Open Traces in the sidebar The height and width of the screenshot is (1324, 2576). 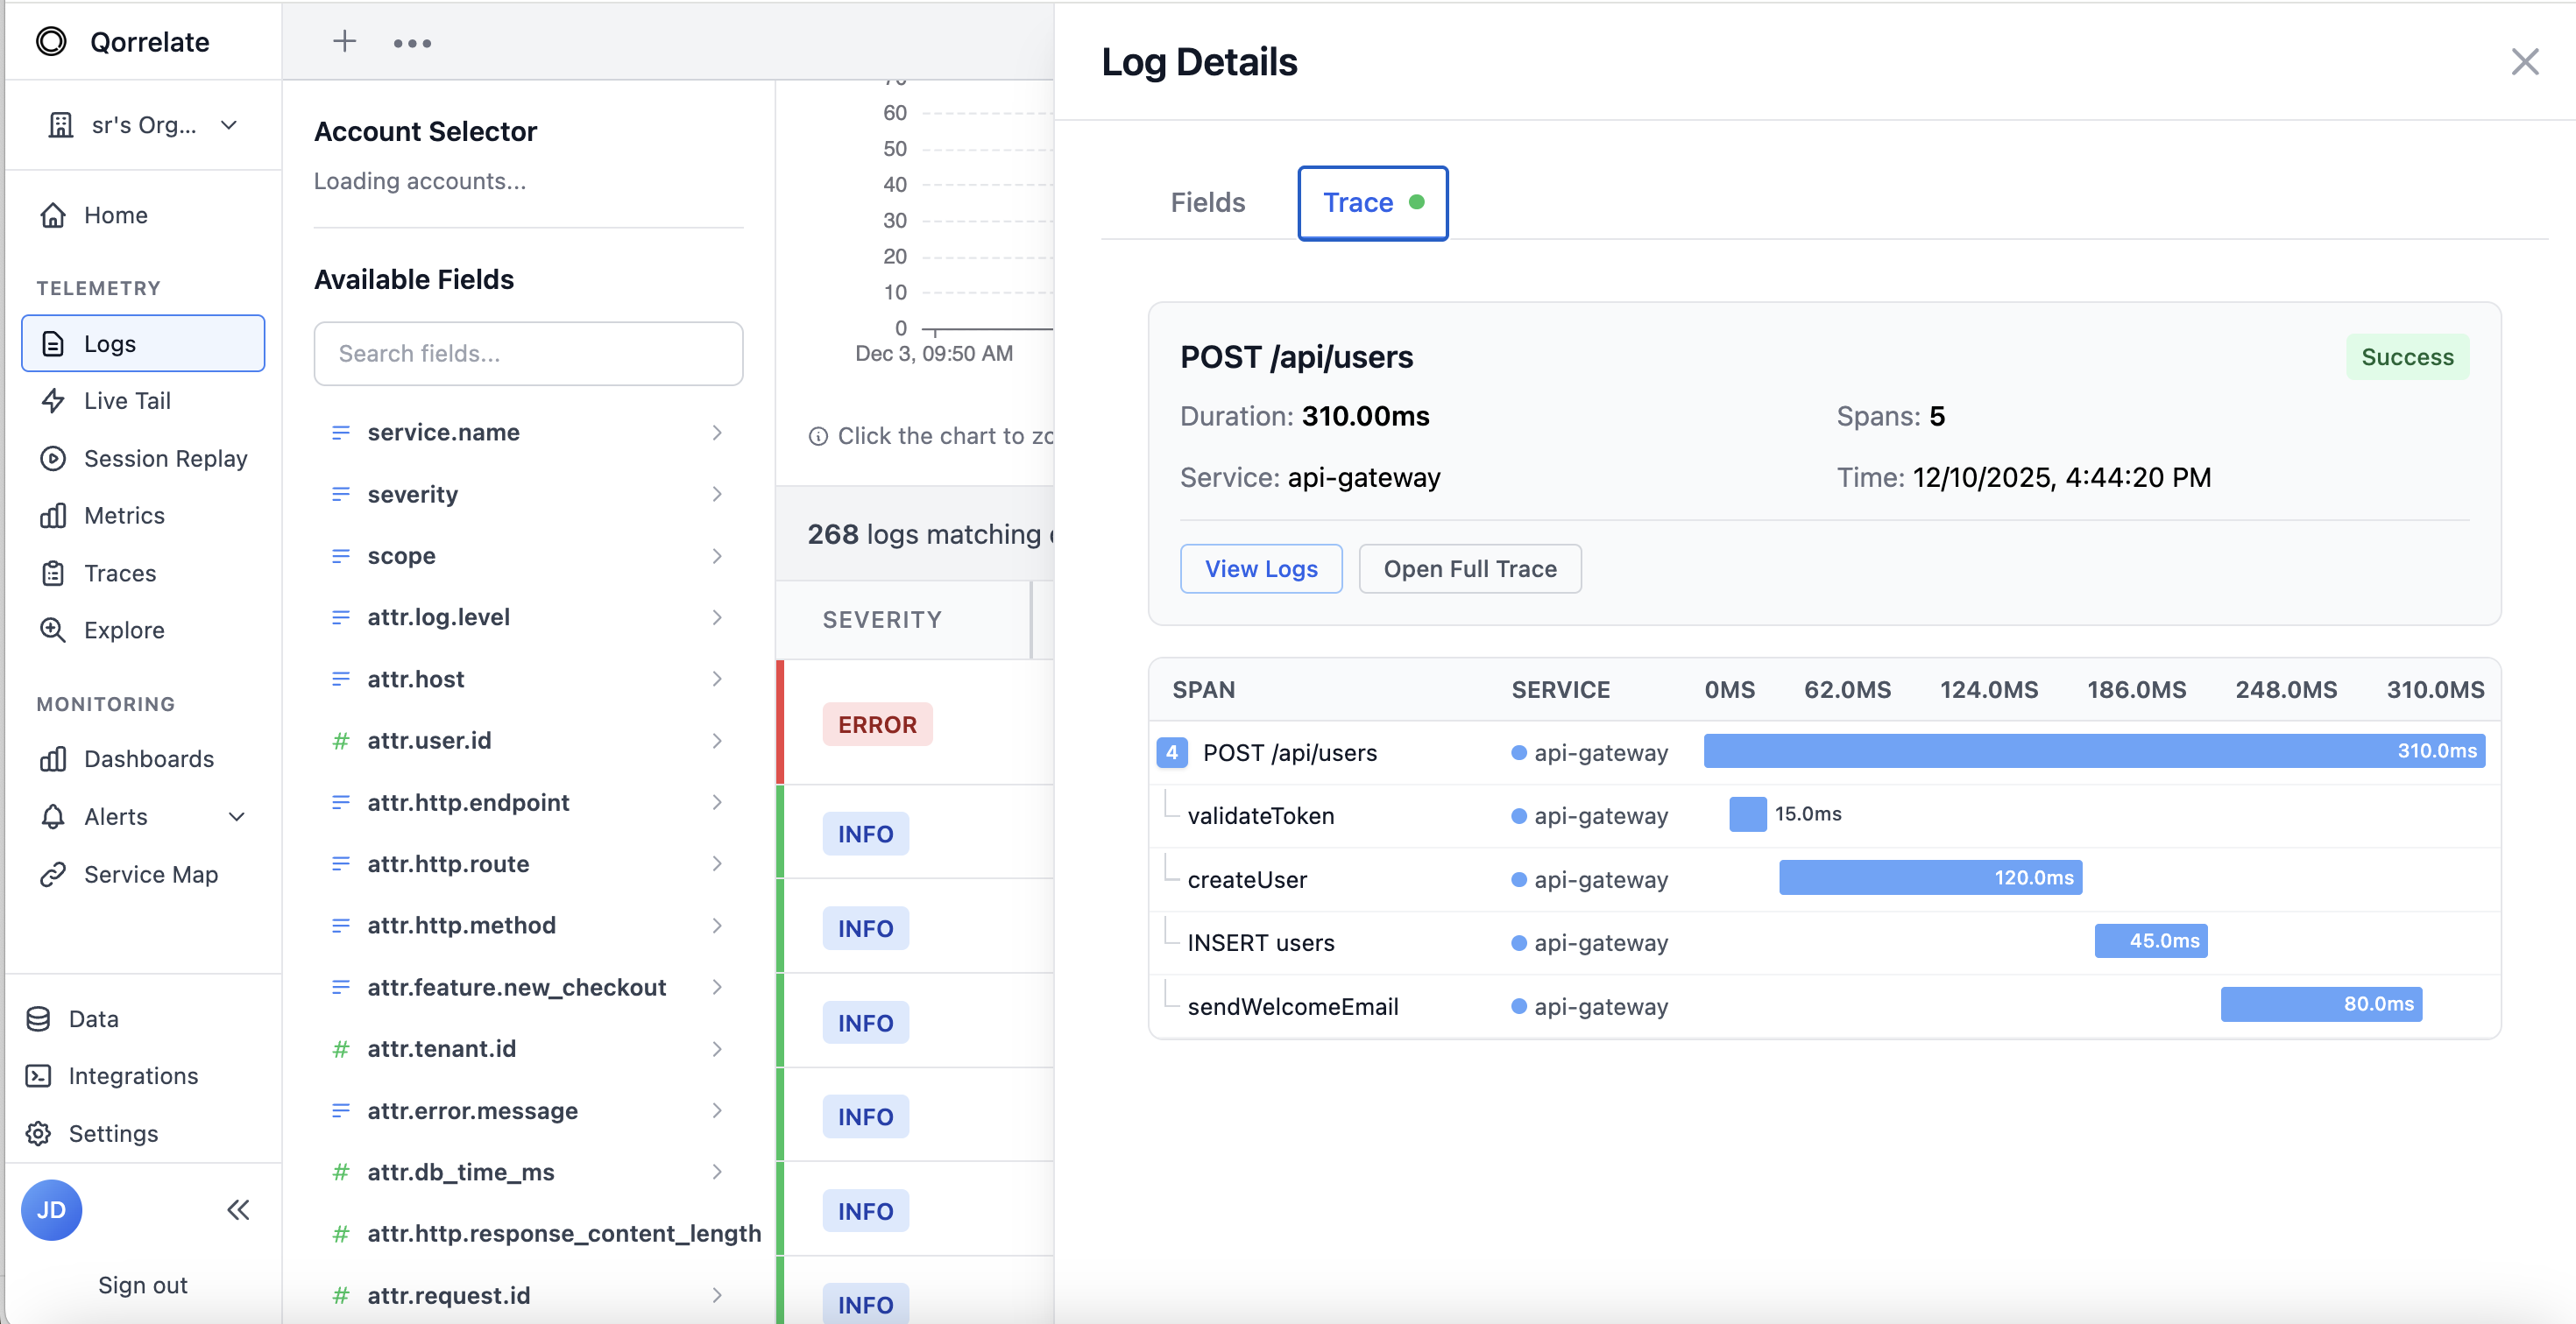[x=118, y=573]
